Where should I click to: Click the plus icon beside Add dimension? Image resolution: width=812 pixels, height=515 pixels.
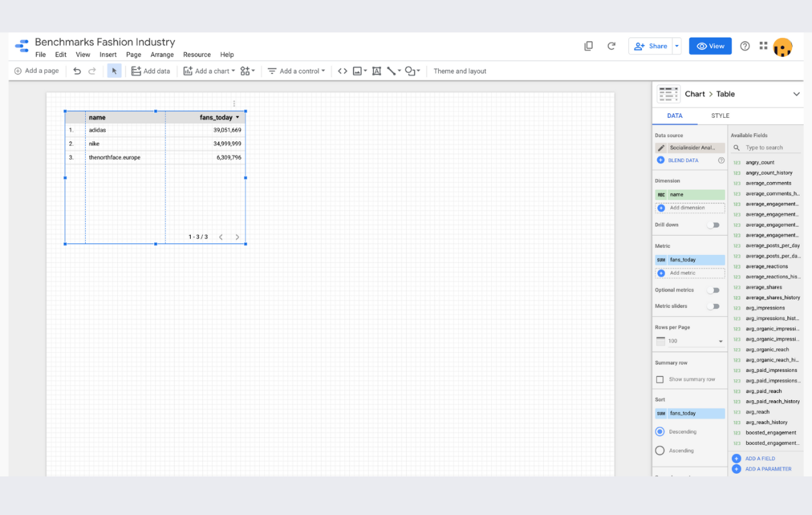(661, 208)
